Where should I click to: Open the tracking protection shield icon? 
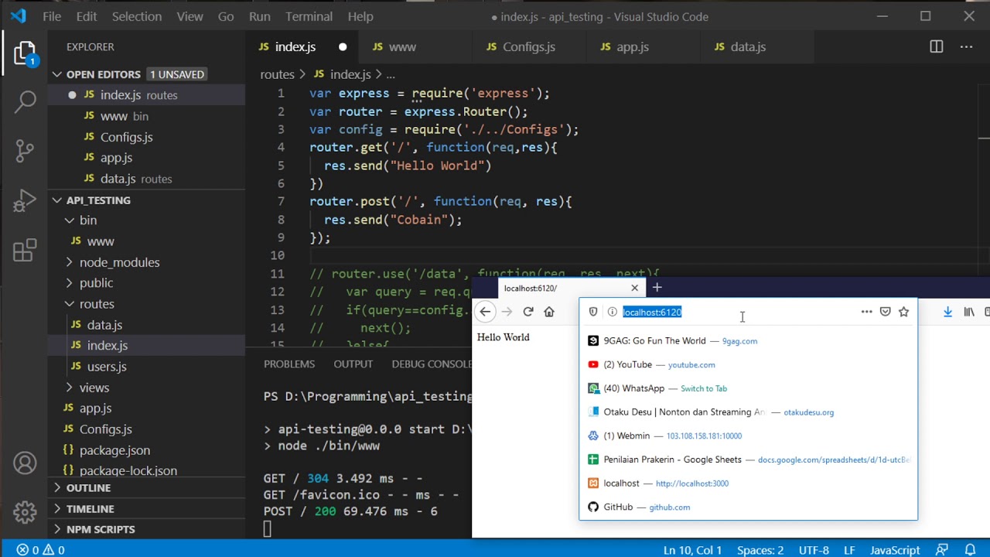pos(593,312)
